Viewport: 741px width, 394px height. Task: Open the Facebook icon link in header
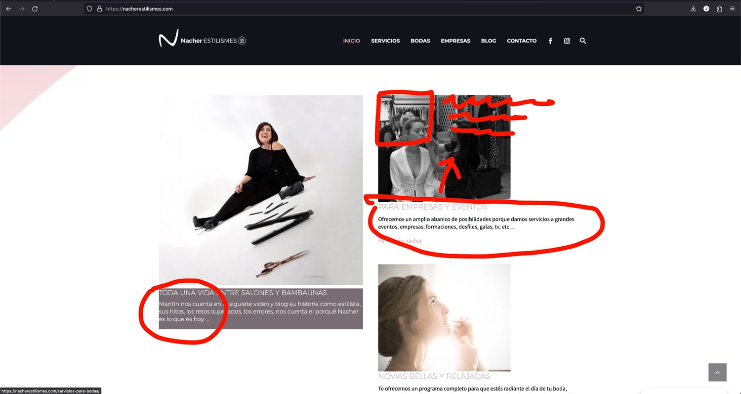coord(550,41)
